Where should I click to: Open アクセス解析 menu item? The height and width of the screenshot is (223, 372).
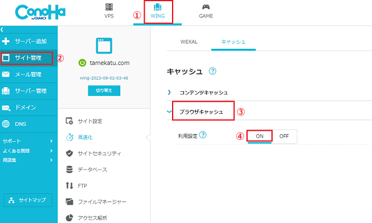tap(92, 218)
